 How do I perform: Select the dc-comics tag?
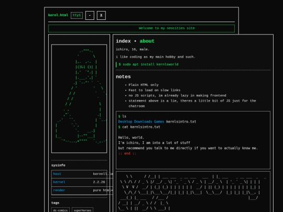pyautogui.click(x=60, y=210)
